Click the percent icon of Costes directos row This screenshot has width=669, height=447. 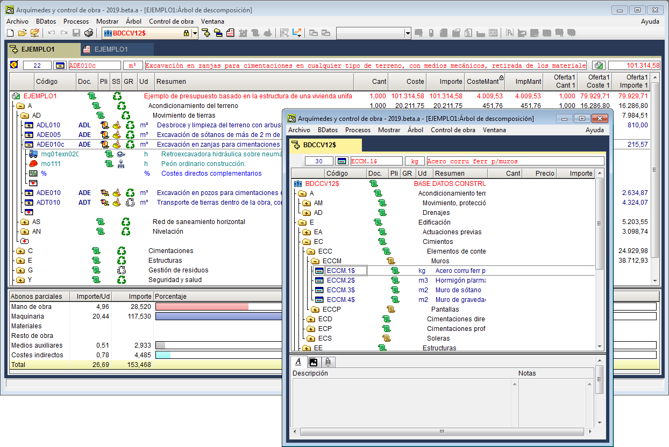click(33, 174)
